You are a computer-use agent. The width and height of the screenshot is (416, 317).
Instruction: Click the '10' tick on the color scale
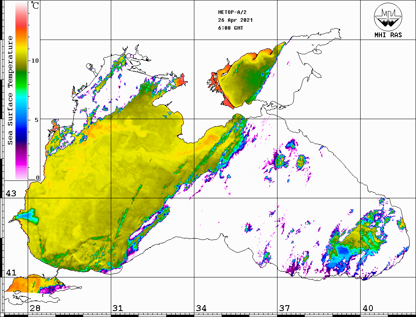tap(35, 61)
